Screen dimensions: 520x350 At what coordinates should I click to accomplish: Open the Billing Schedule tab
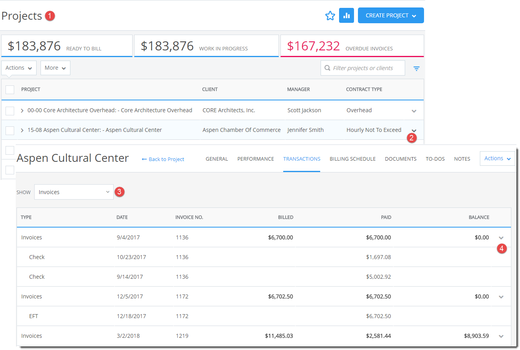[352, 159]
